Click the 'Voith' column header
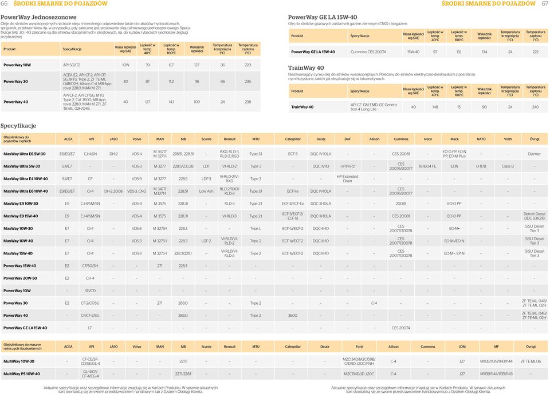The image size is (550, 394). [x=508, y=139]
